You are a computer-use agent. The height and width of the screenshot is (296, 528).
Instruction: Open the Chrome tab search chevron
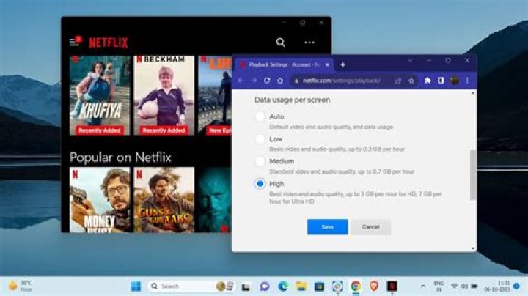(410, 61)
